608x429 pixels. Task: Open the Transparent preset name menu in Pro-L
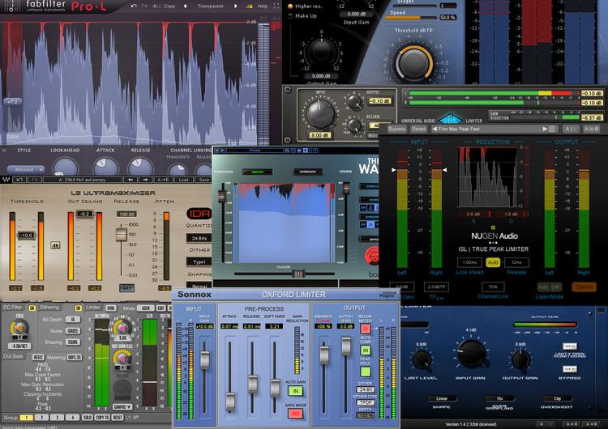[x=210, y=6]
